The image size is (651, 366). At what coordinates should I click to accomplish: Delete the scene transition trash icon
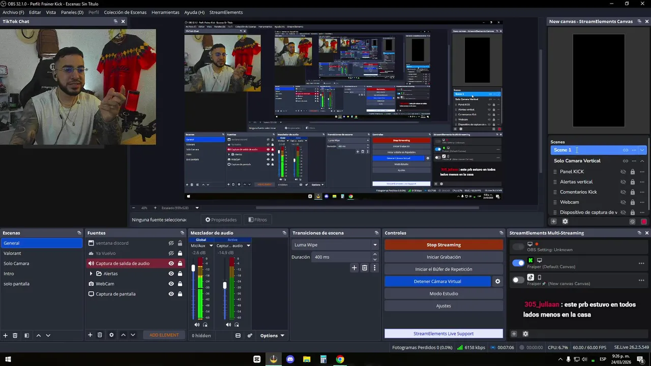pyautogui.click(x=365, y=268)
